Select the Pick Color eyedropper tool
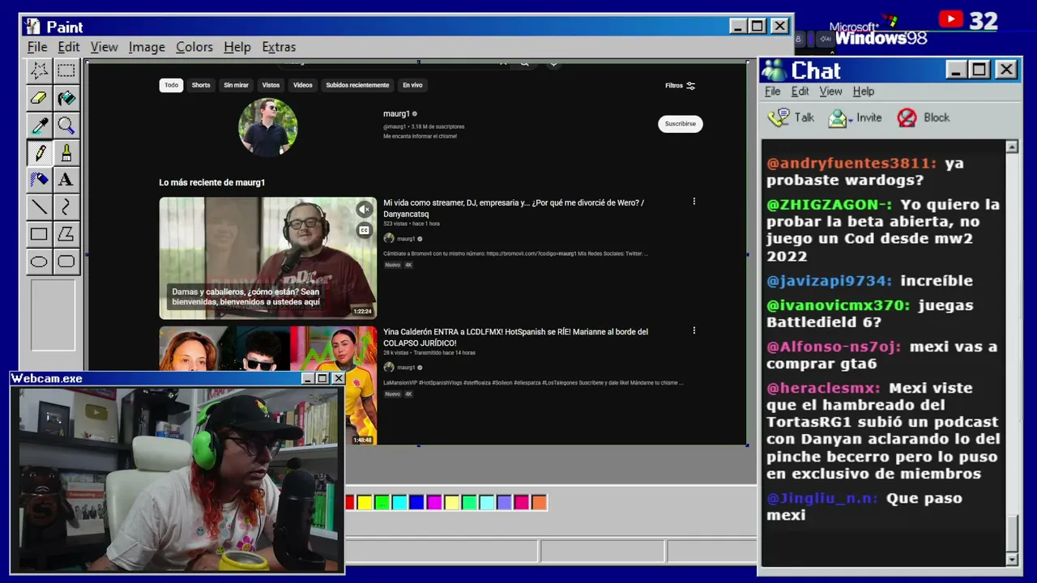 pos(39,126)
